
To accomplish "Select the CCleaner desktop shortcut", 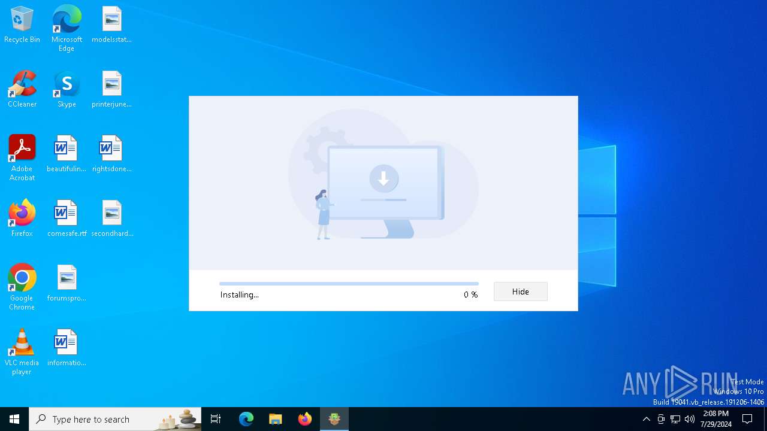I will pyautogui.click(x=22, y=90).
